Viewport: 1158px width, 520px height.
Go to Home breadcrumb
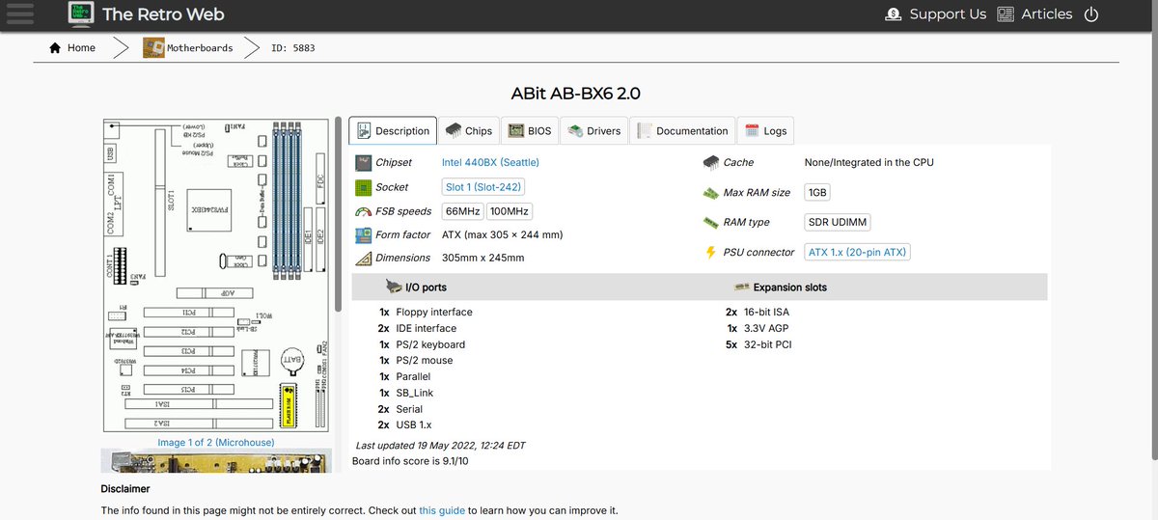[x=81, y=47]
